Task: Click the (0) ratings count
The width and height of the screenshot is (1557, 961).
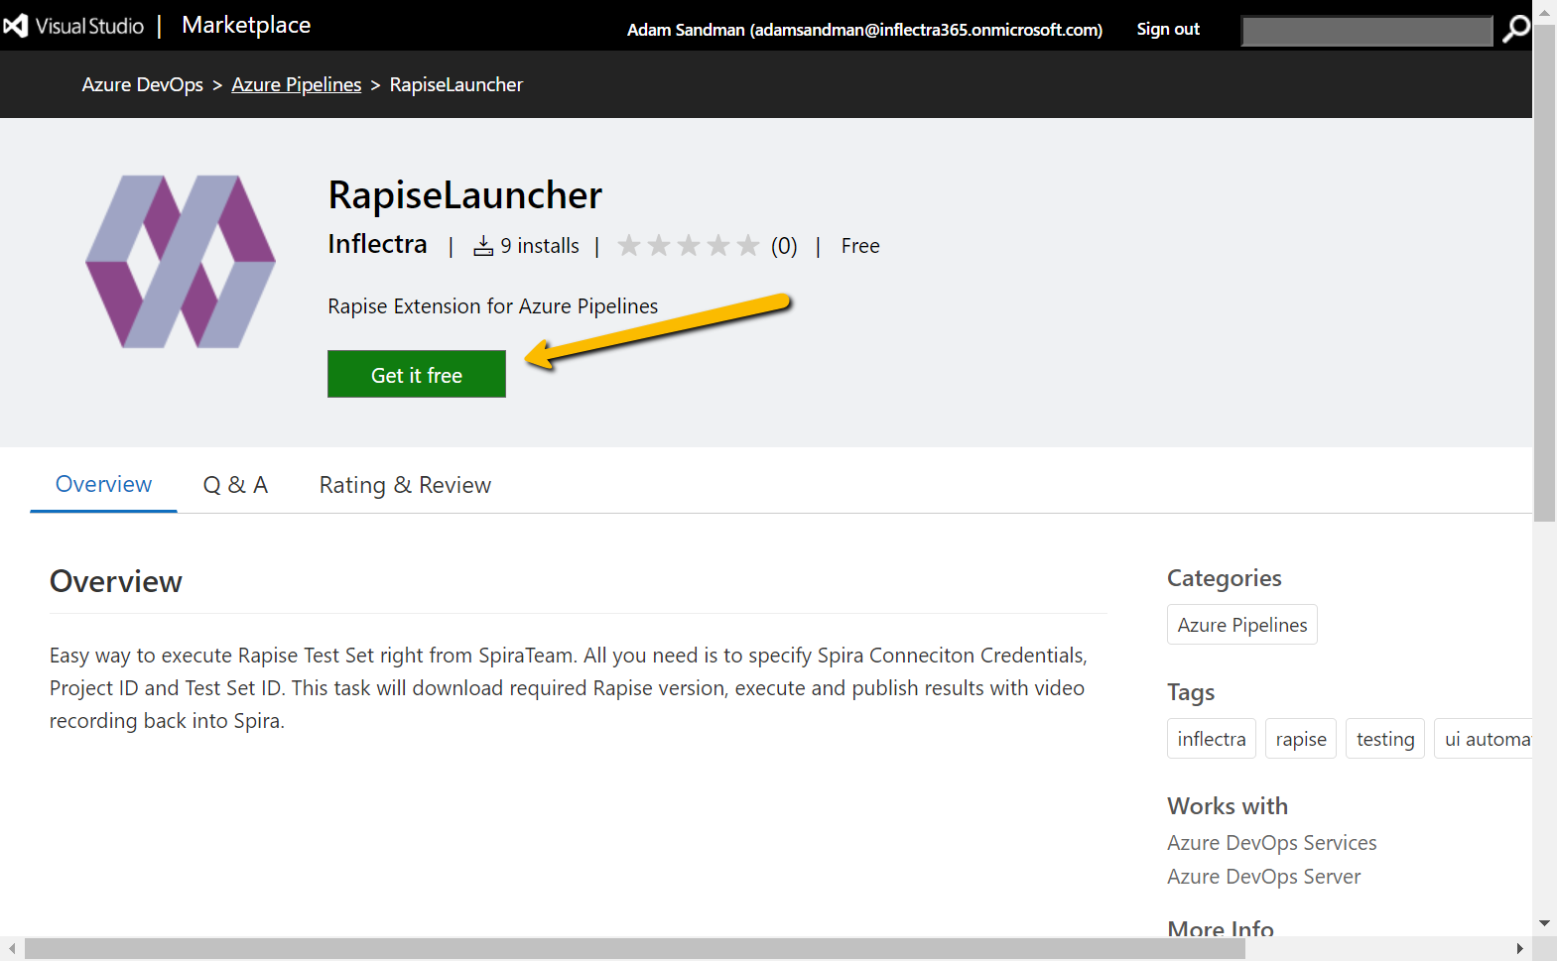Action: (784, 246)
